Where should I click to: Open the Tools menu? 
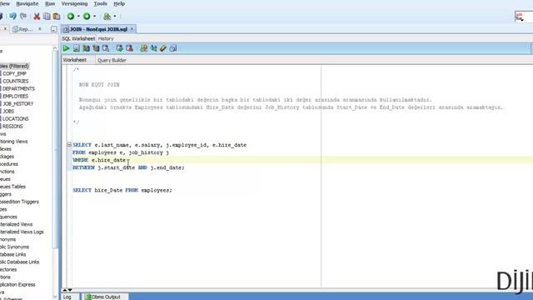pos(100,3)
